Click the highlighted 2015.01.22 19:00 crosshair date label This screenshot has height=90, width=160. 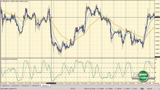click(51, 83)
